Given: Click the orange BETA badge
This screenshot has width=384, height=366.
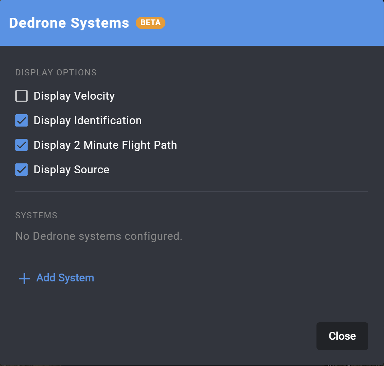Looking at the screenshot, I should [150, 23].
